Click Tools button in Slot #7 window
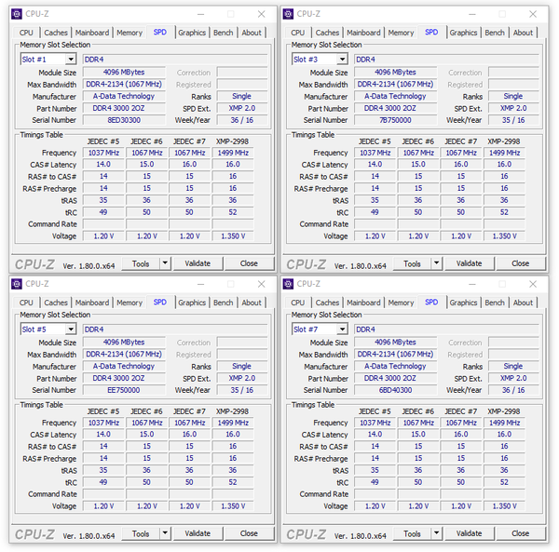This screenshot has height=552, width=559. pyautogui.click(x=412, y=533)
